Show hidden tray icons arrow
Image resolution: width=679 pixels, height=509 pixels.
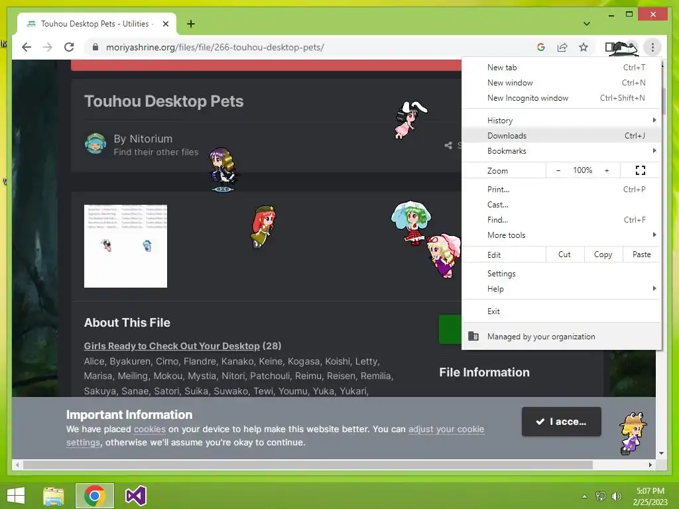[585, 496]
